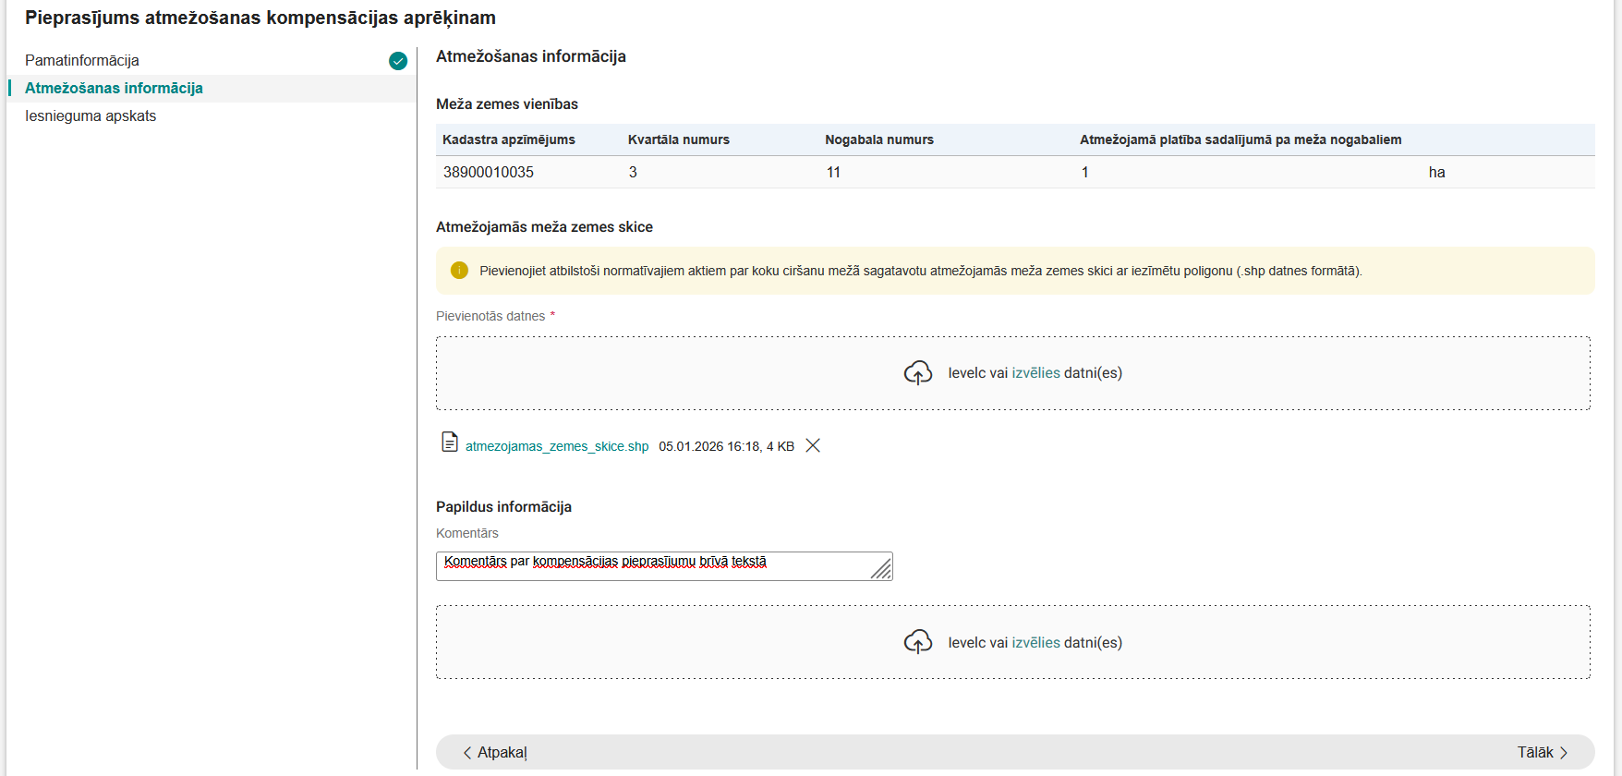Click the Nogabala numurs column header
Viewport: 1622px width, 776px height.
coord(879,139)
